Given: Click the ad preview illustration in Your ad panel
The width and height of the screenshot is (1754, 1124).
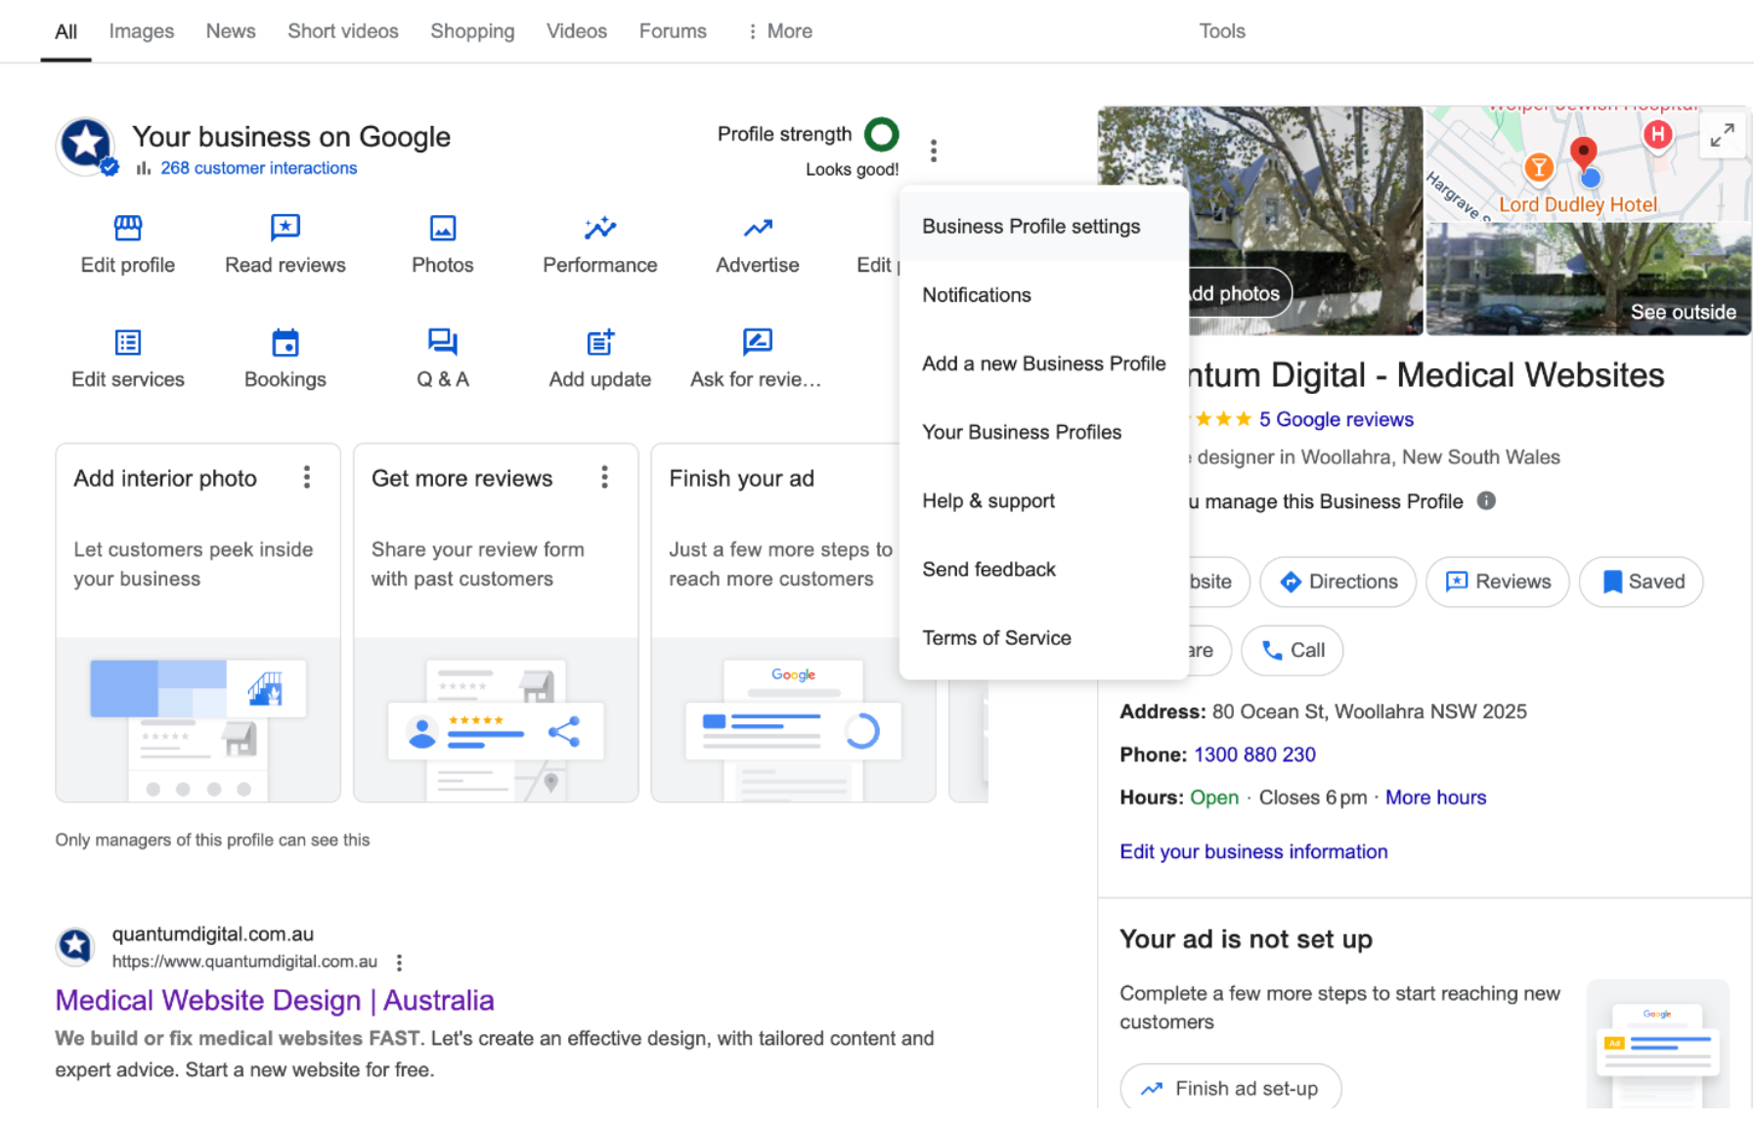Looking at the screenshot, I should 1657,1043.
